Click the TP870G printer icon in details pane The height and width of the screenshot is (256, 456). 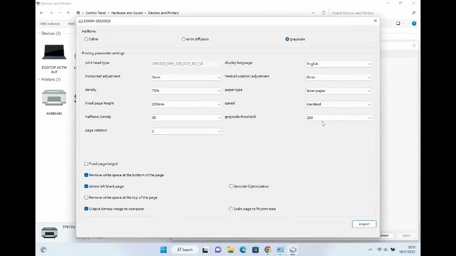click(x=50, y=233)
